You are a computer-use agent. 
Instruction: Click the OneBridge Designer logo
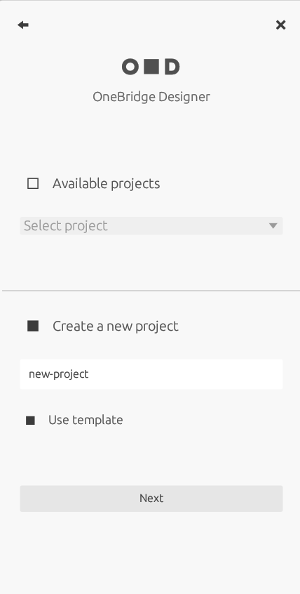pyautogui.click(x=151, y=67)
